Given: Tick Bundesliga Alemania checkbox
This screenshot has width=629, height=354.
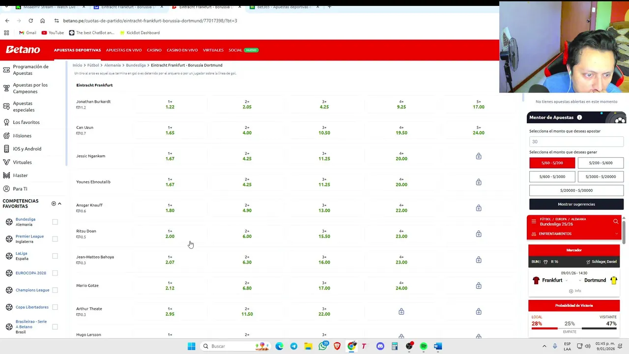Looking at the screenshot, I should coord(55,222).
